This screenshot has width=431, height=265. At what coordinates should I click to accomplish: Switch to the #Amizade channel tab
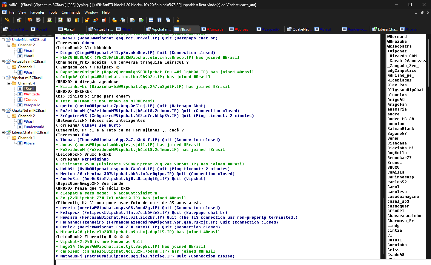coord(213,29)
